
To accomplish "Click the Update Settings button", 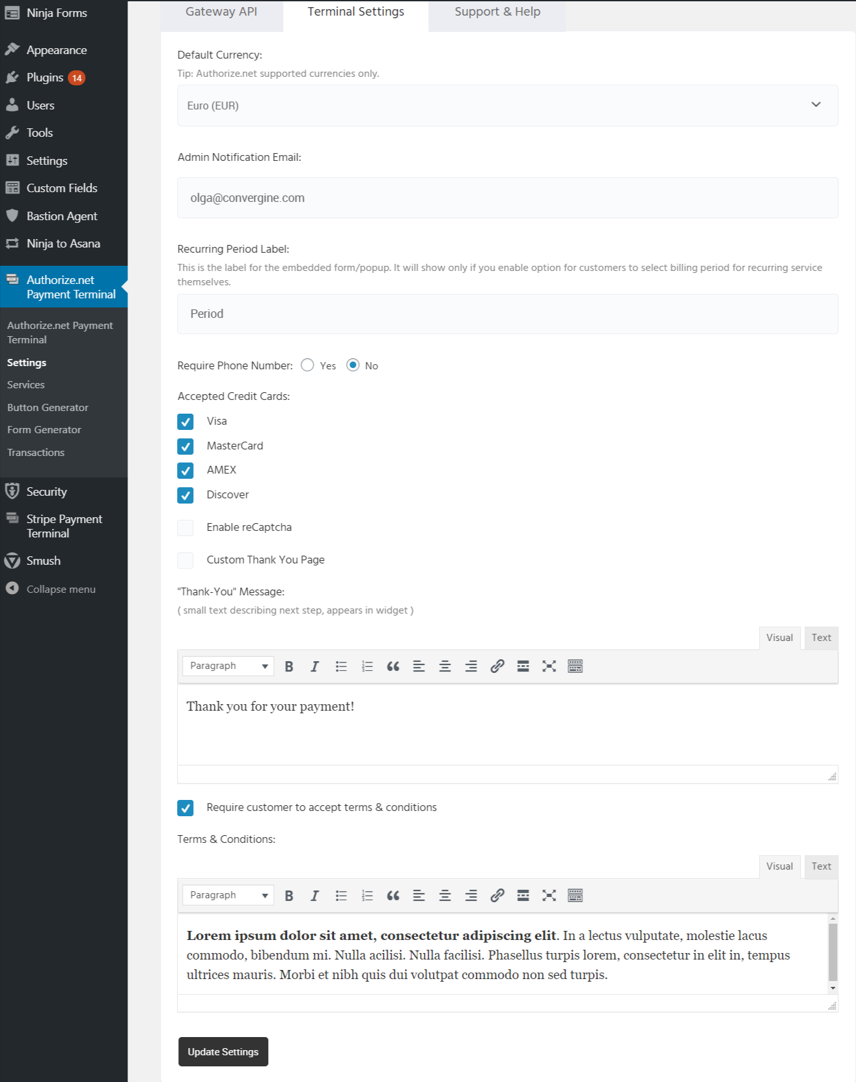I will pyautogui.click(x=223, y=1051).
